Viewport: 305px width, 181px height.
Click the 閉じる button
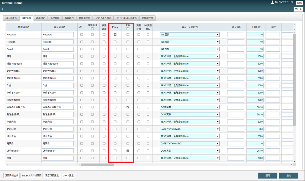point(298,9)
